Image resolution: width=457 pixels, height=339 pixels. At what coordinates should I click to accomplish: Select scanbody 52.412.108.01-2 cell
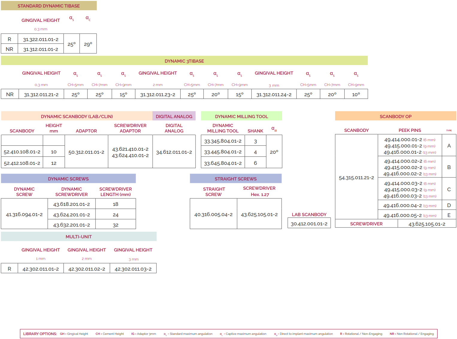[x=22, y=163]
